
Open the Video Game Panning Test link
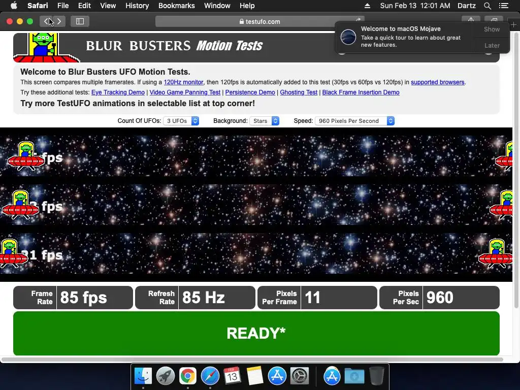(185, 92)
